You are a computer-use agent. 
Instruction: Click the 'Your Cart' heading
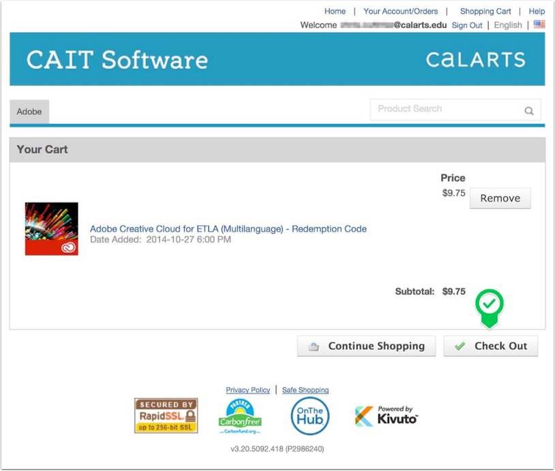pyautogui.click(x=42, y=150)
